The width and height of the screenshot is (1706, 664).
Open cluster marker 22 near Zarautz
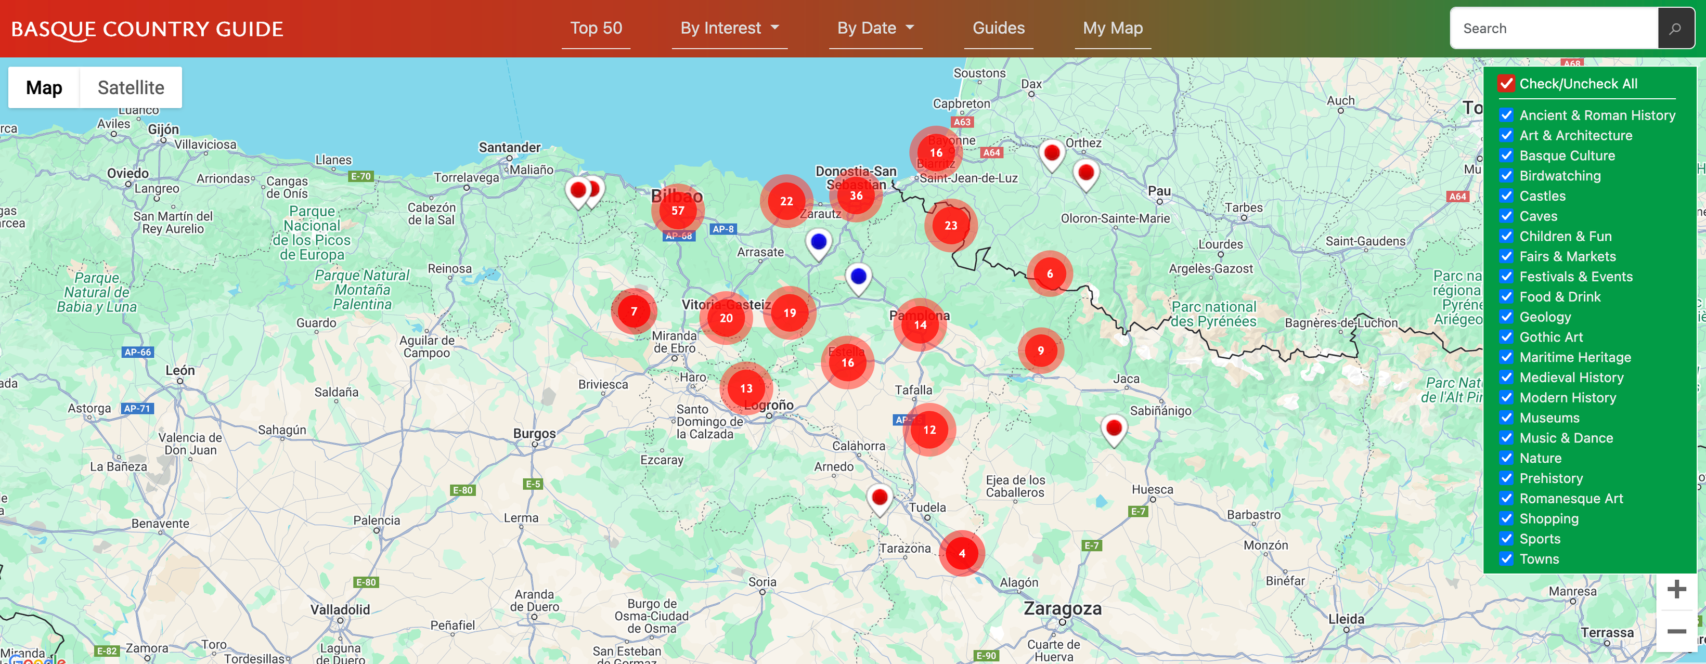pos(786,201)
